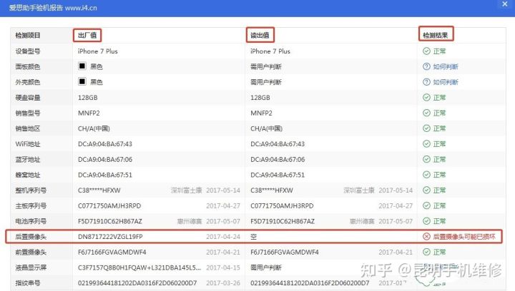The width and height of the screenshot is (515, 291).
Task: Click the green check icon for 硬盘容量
Action: [x=426, y=98]
